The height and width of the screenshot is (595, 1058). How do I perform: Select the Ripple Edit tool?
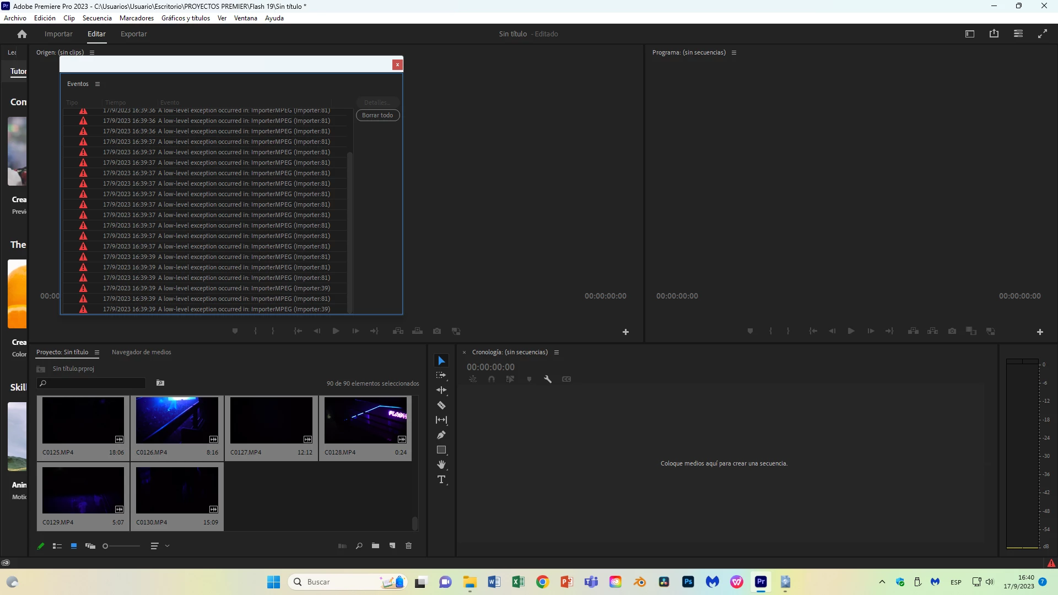441,390
